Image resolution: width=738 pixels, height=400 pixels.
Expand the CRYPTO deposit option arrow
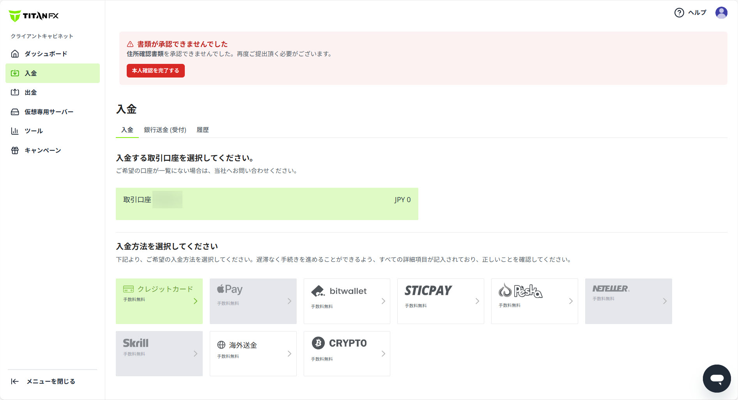[383, 354]
